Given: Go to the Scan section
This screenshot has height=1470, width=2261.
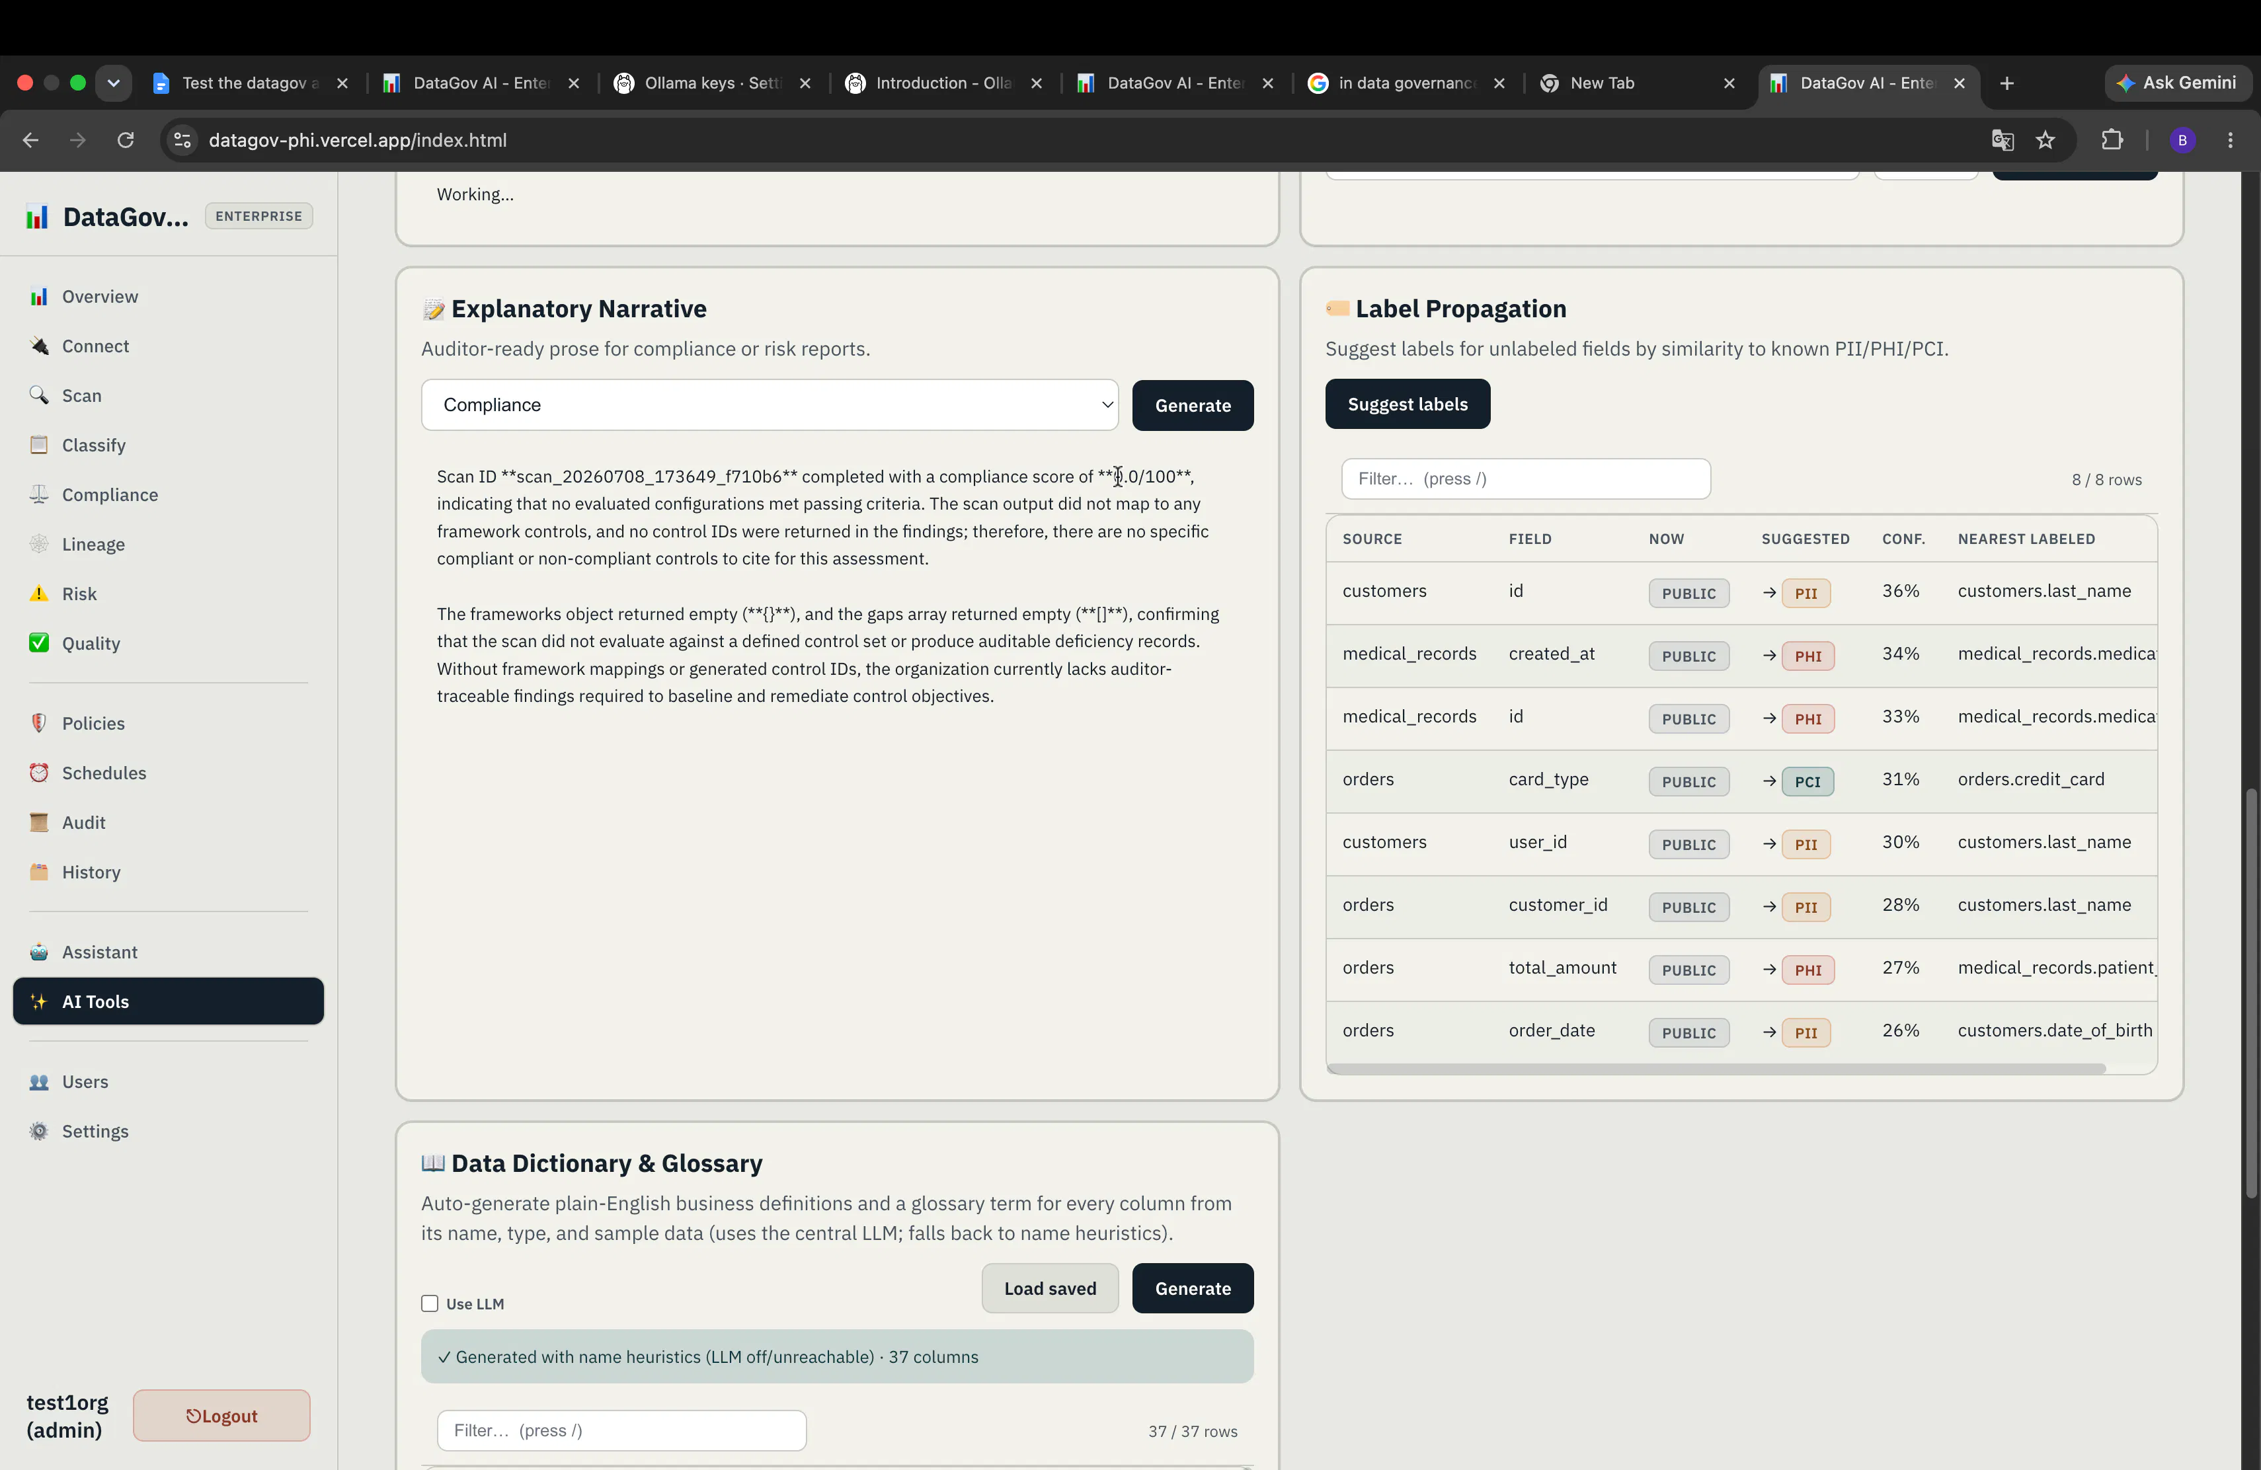Looking at the screenshot, I should pyautogui.click(x=168, y=395).
